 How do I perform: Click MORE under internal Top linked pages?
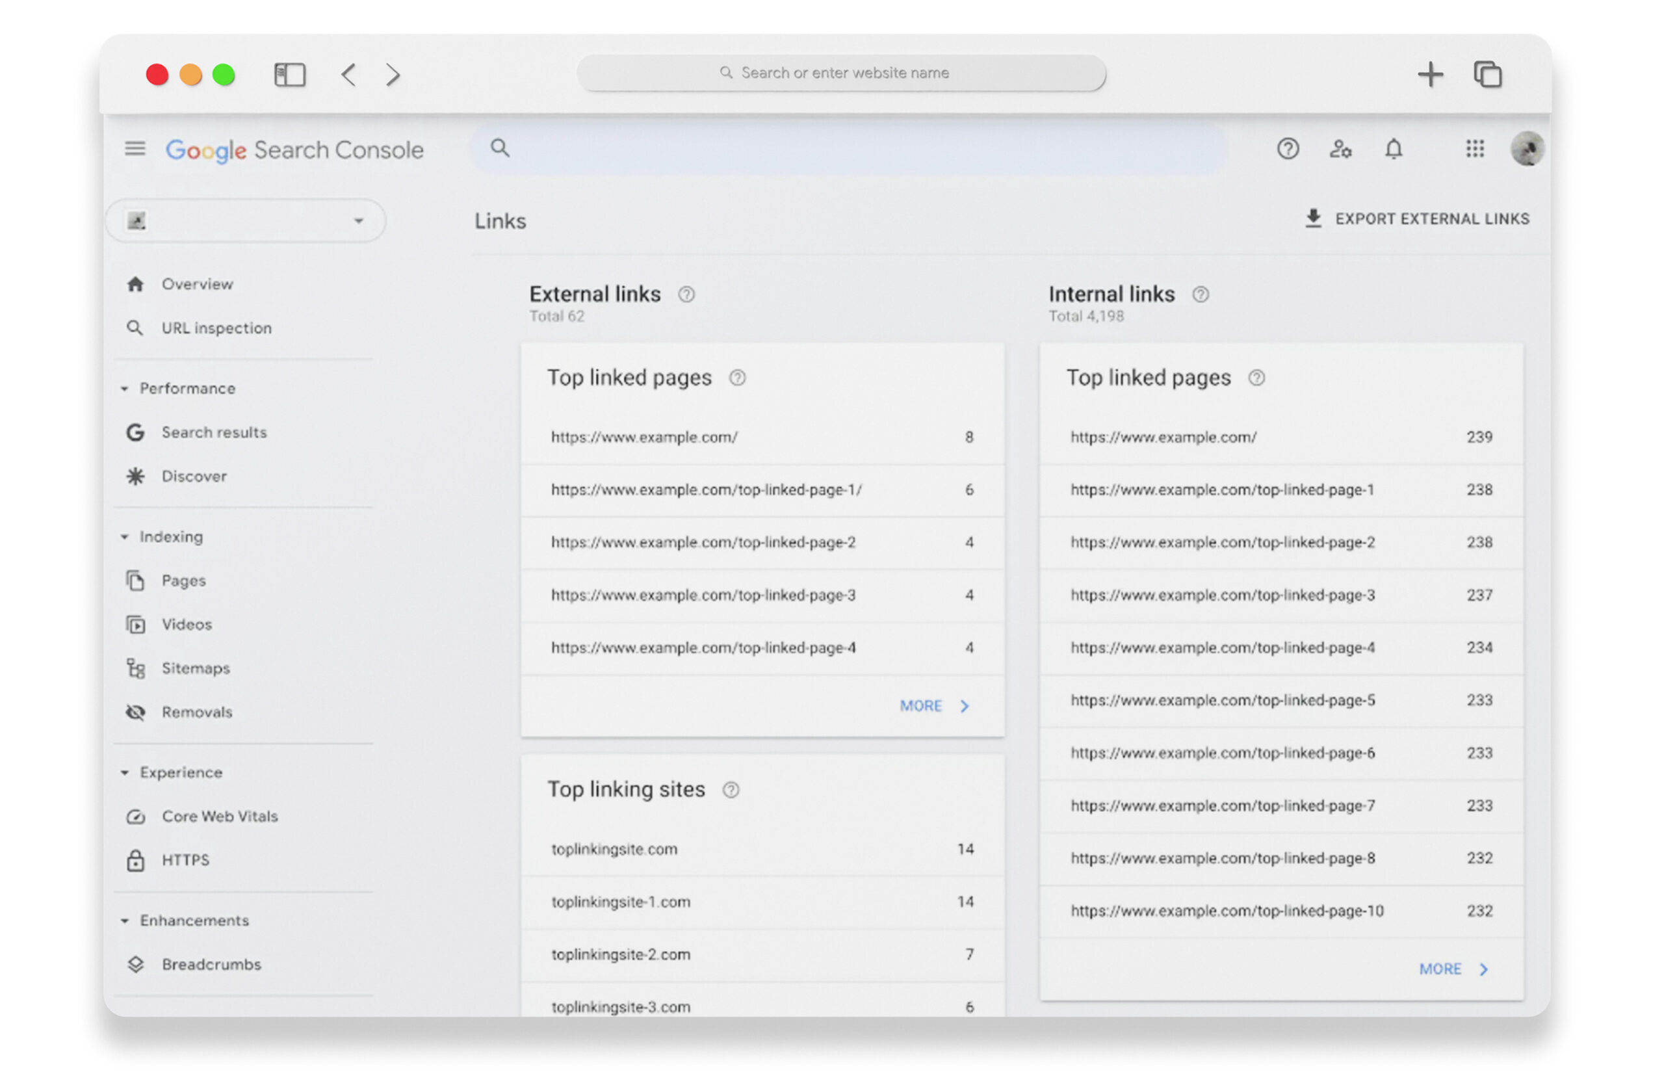tap(1454, 969)
